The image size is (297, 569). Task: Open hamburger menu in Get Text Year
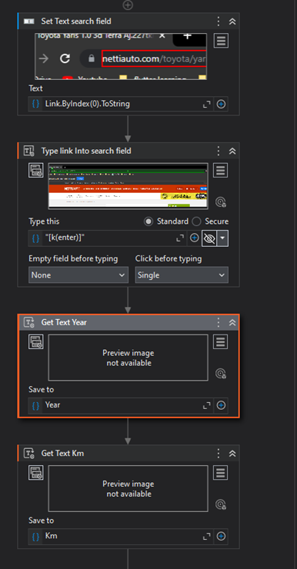(220, 342)
